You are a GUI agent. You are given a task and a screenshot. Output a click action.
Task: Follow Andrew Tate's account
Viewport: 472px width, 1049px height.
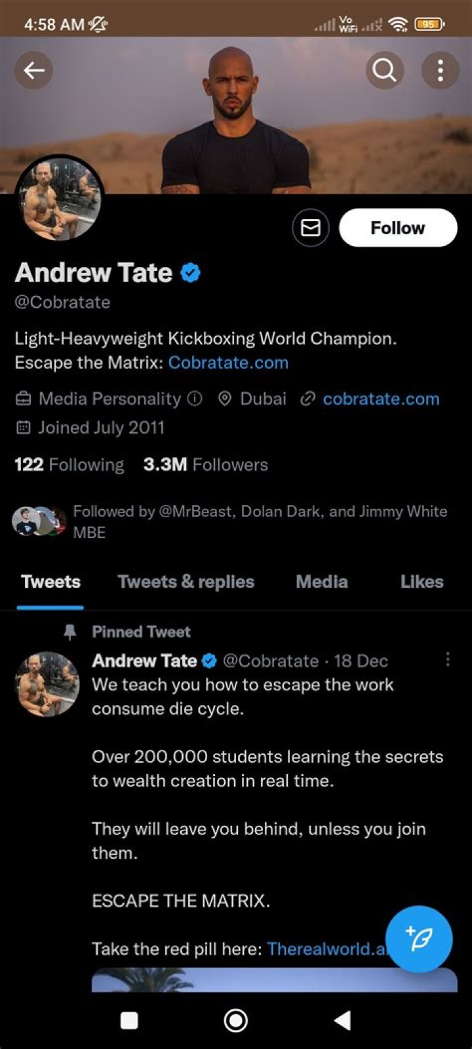tap(398, 228)
